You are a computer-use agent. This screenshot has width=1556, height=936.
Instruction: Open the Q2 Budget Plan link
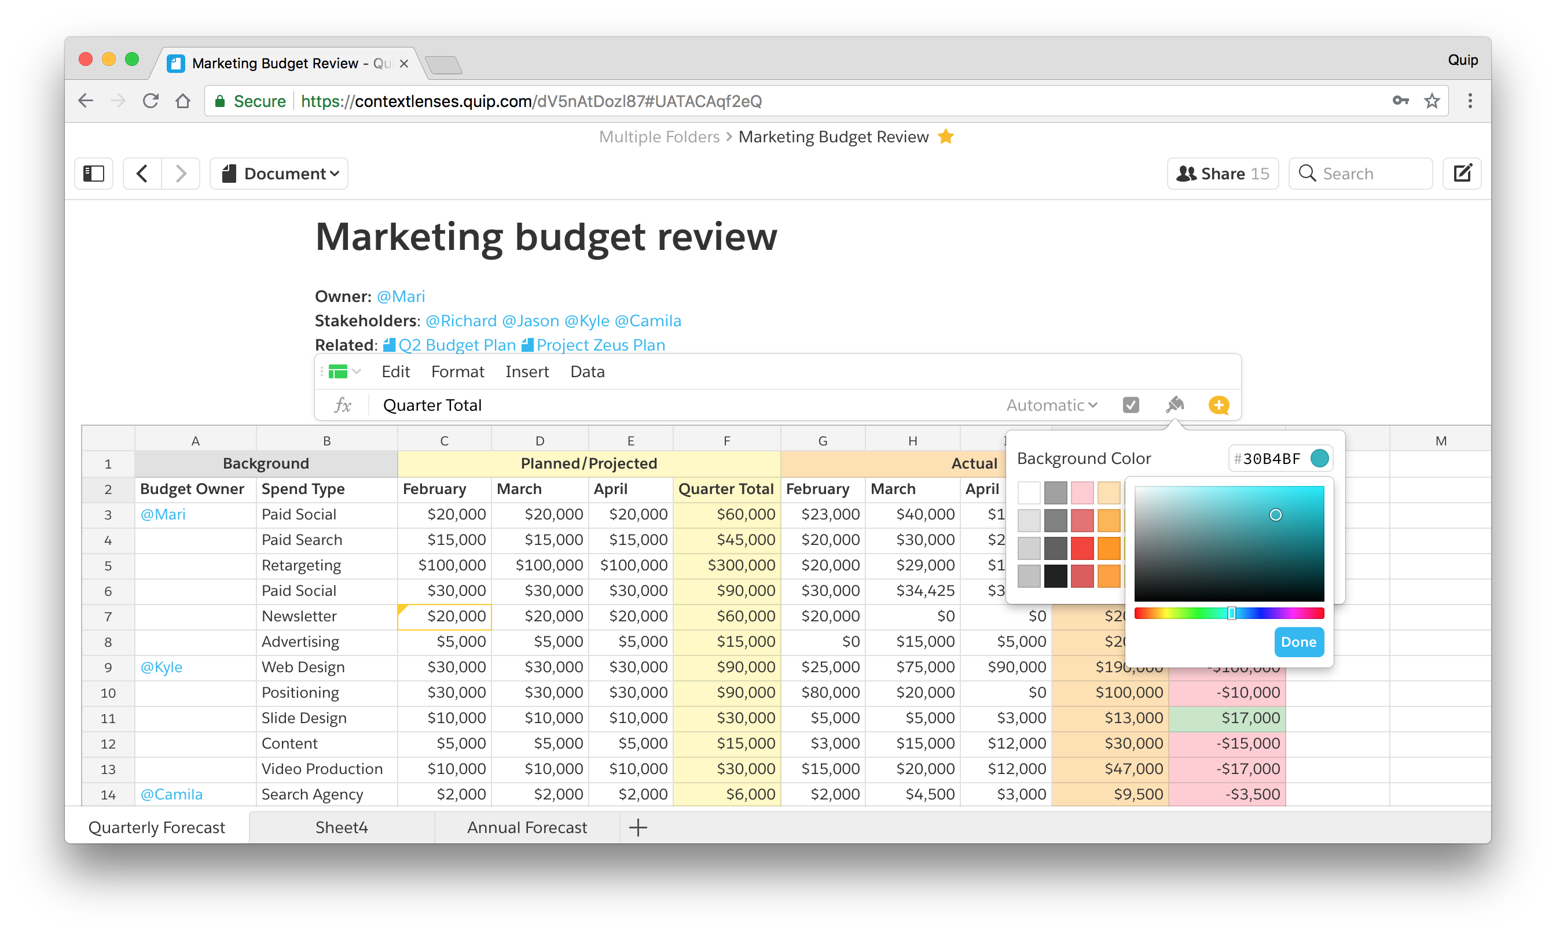449,345
